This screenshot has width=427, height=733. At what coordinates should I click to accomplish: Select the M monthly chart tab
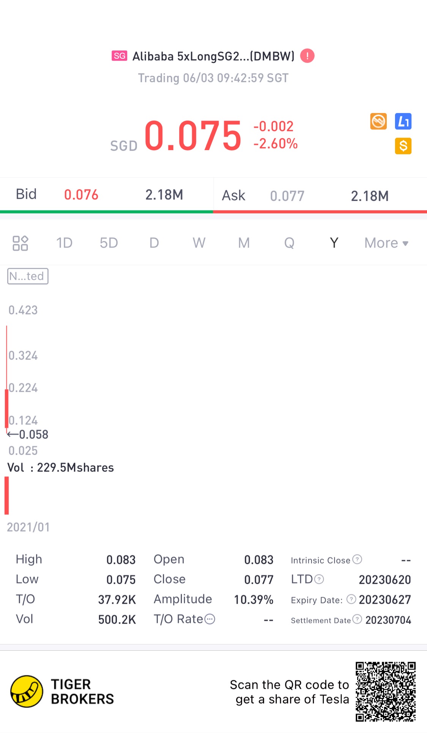coord(244,243)
